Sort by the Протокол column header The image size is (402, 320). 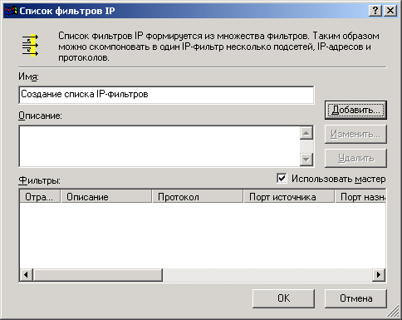(x=198, y=197)
